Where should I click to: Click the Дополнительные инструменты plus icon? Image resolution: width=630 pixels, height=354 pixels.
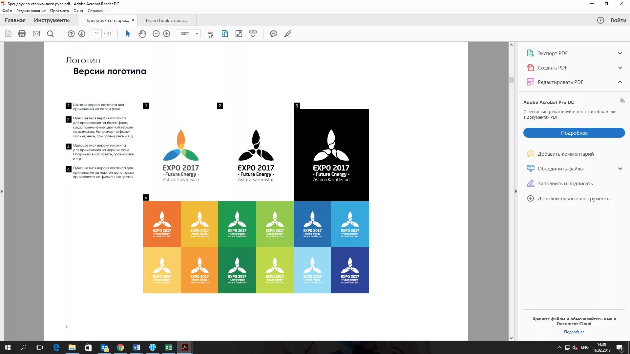pyautogui.click(x=530, y=198)
